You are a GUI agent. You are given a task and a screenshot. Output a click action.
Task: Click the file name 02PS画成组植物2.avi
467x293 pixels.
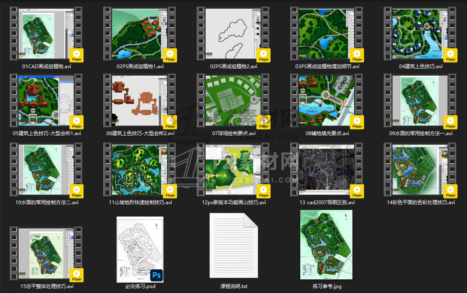(234, 67)
